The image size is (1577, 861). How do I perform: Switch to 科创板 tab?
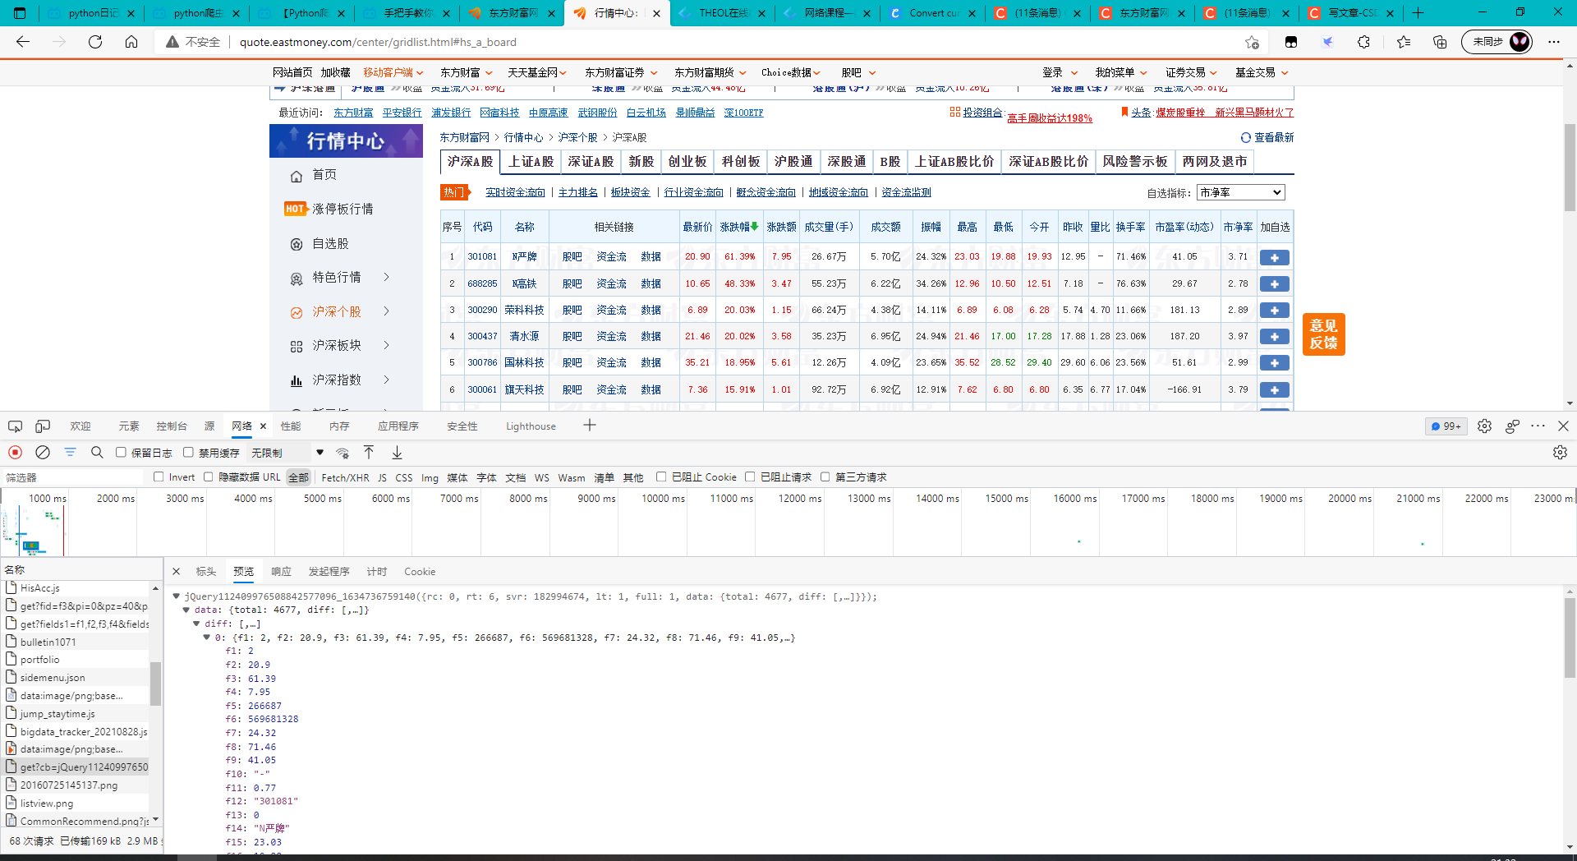[x=741, y=162]
